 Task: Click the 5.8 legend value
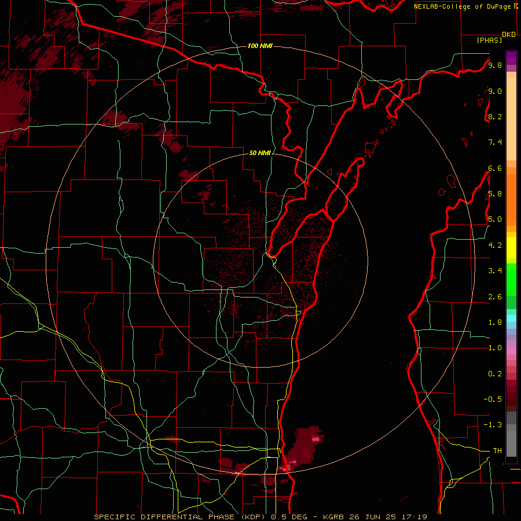(x=495, y=193)
